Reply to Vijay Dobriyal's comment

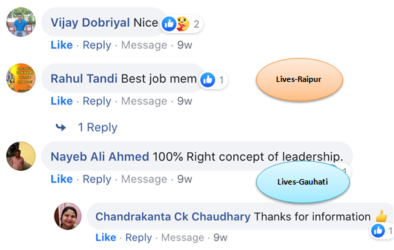tap(97, 45)
